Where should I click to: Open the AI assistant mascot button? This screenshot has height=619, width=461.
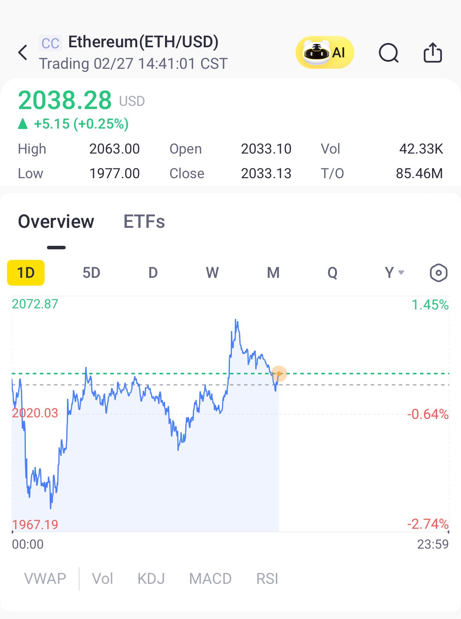325,52
